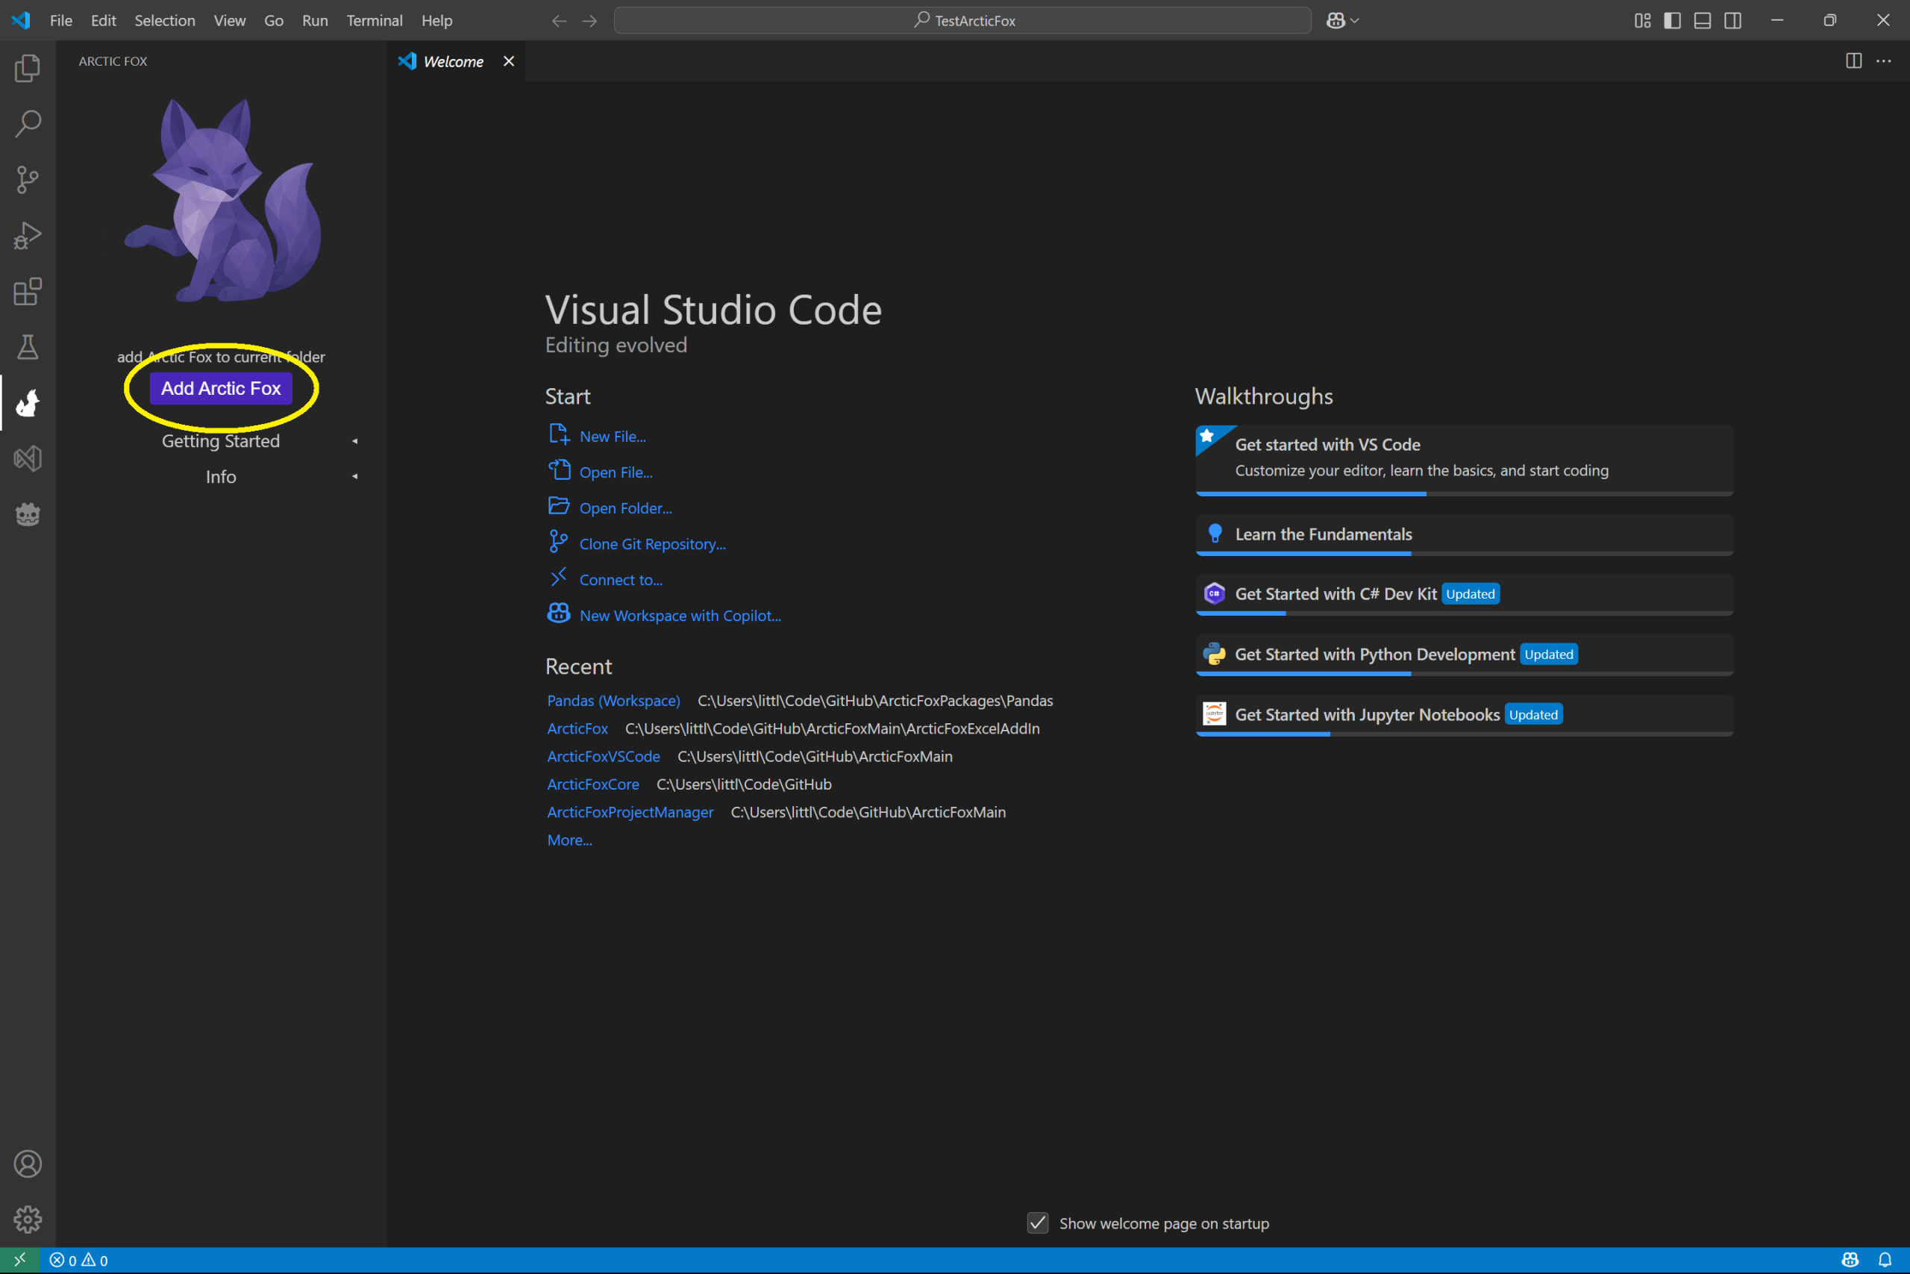Viewport: 1910px width, 1274px height.
Task: Open the Selection menu
Action: point(165,20)
